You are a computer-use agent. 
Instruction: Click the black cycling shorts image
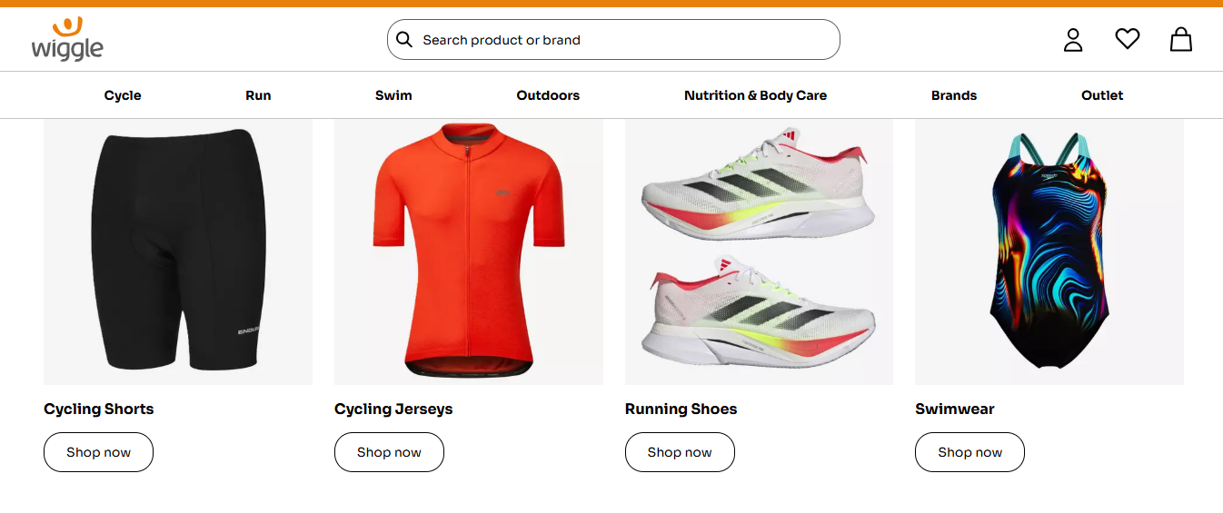click(178, 250)
